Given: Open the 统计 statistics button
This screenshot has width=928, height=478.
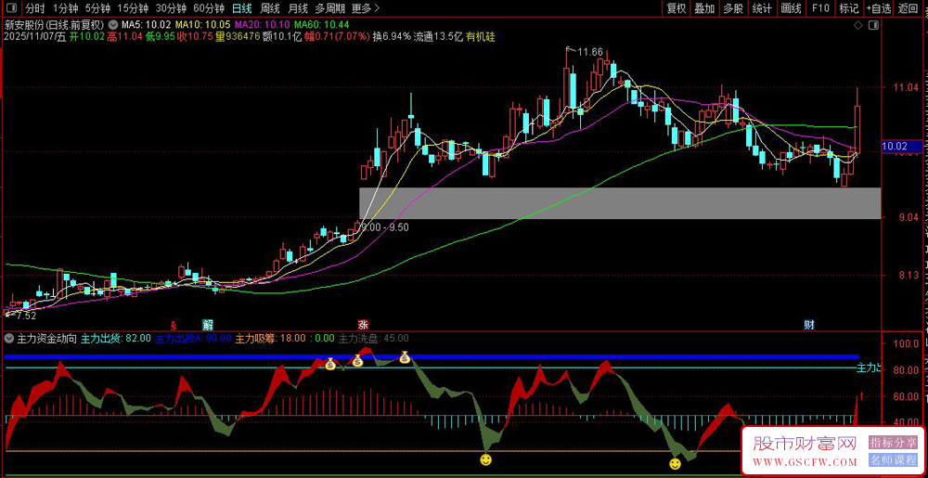Looking at the screenshot, I should click(762, 8).
